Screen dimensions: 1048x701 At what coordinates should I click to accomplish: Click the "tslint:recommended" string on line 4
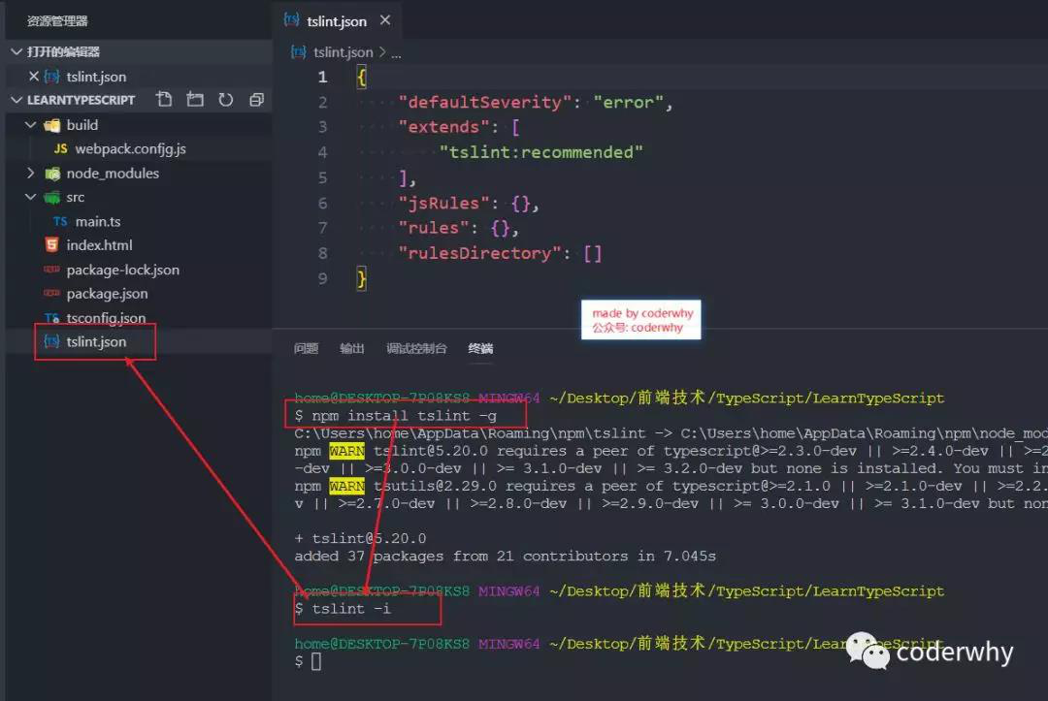tap(540, 152)
